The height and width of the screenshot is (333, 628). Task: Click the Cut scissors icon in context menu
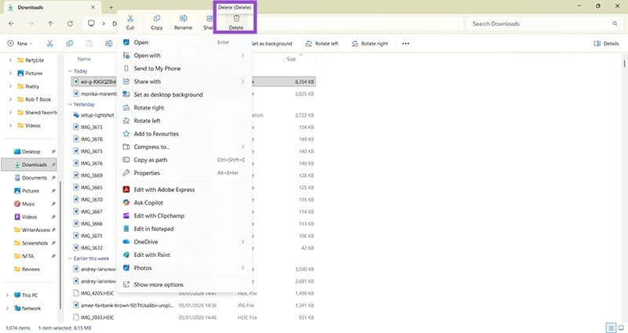[130, 18]
